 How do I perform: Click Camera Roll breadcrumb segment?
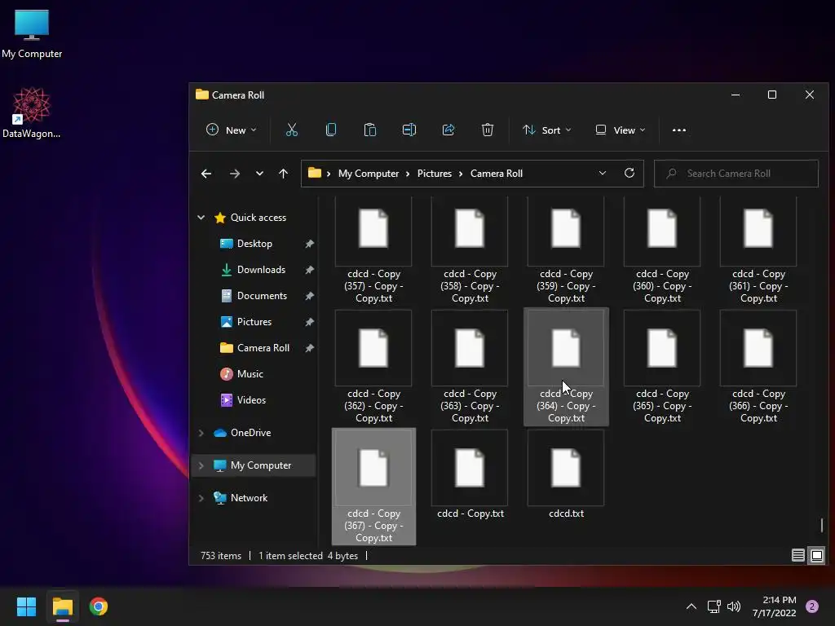point(497,174)
